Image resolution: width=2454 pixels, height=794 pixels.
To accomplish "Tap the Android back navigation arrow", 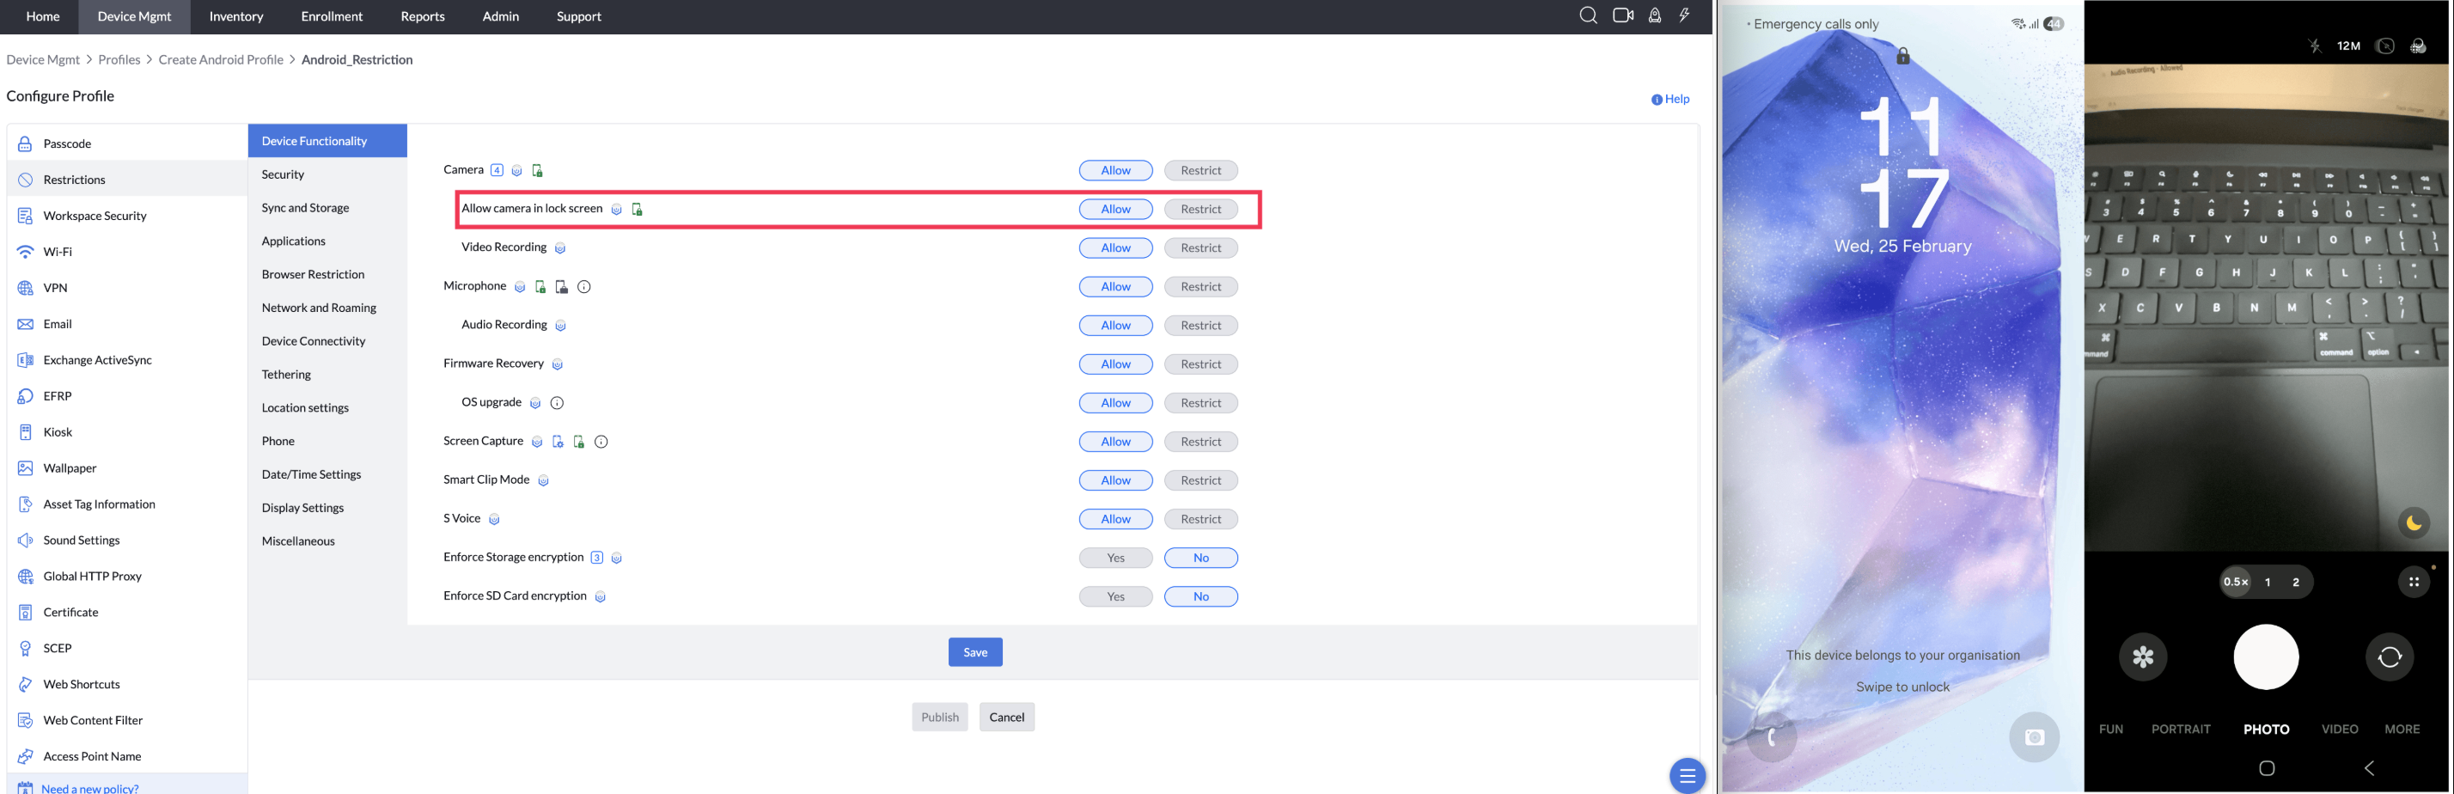I will 2369,768.
